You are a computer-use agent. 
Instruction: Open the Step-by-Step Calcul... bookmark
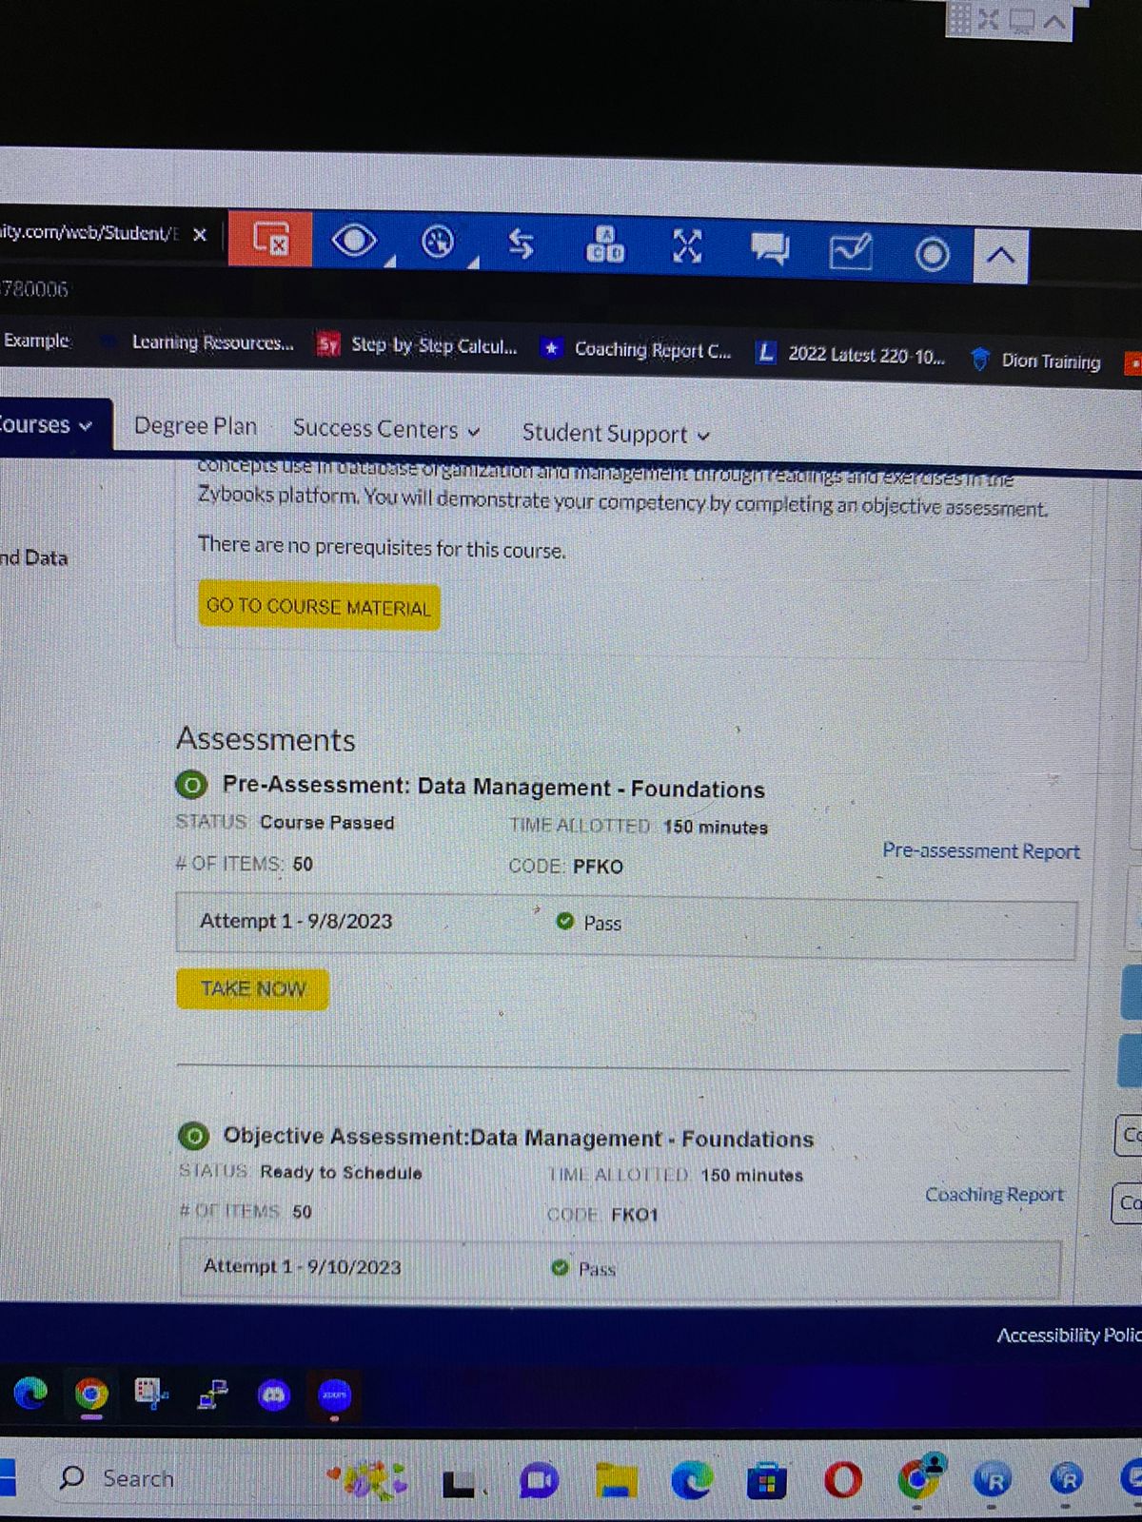point(419,345)
